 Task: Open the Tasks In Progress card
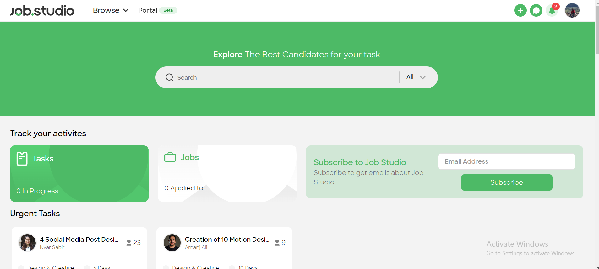[79, 174]
